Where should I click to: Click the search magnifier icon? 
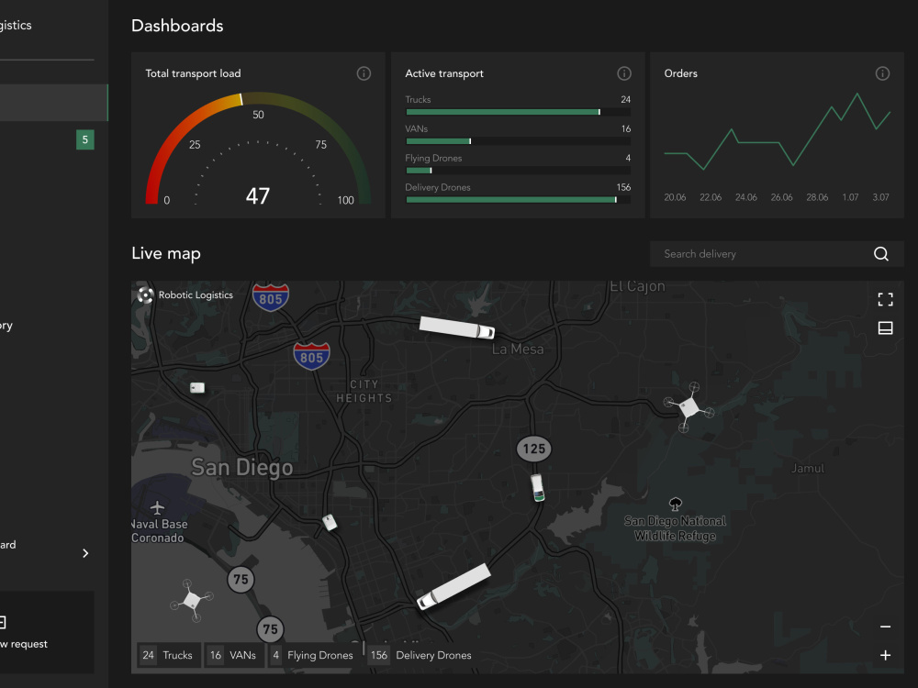(881, 254)
